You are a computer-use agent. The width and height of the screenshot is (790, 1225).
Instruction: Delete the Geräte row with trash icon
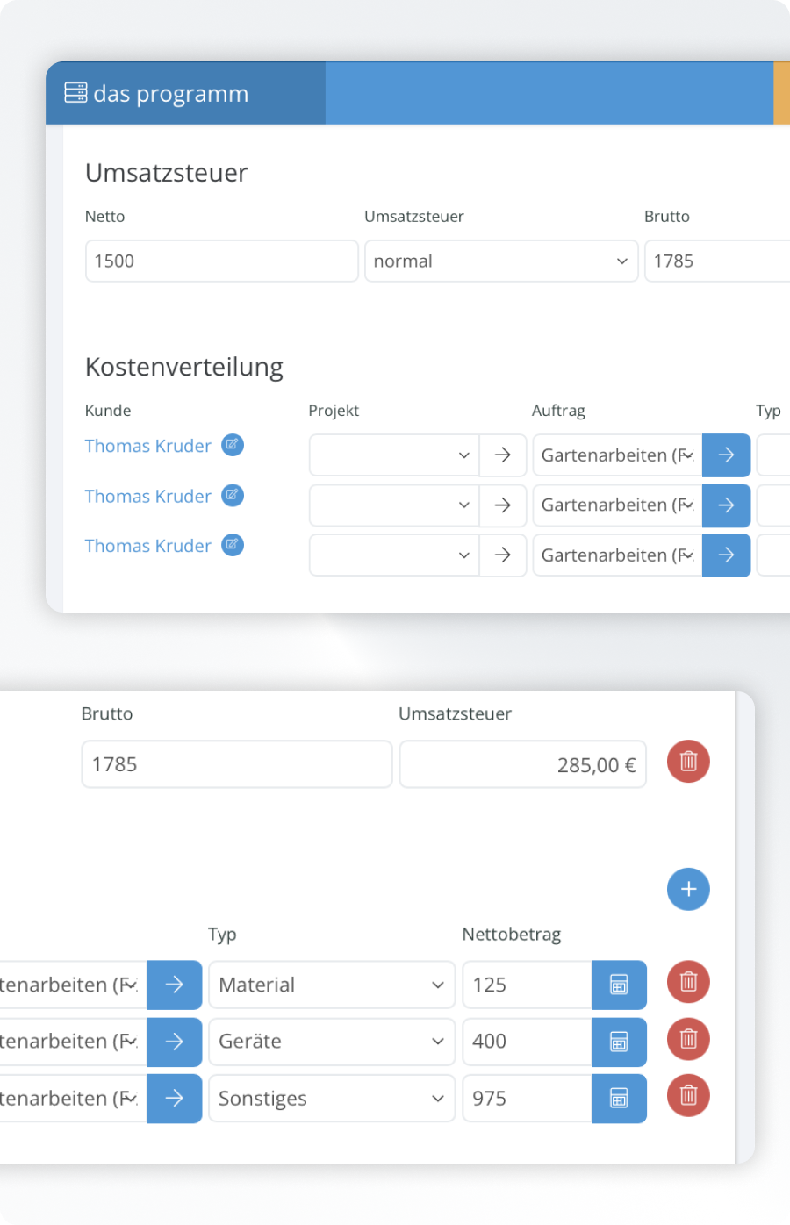[x=689, y=1039]
